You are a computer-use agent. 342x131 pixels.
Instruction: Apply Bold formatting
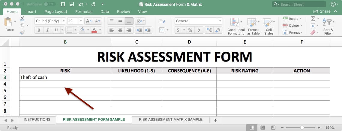(x=39, y=30)
